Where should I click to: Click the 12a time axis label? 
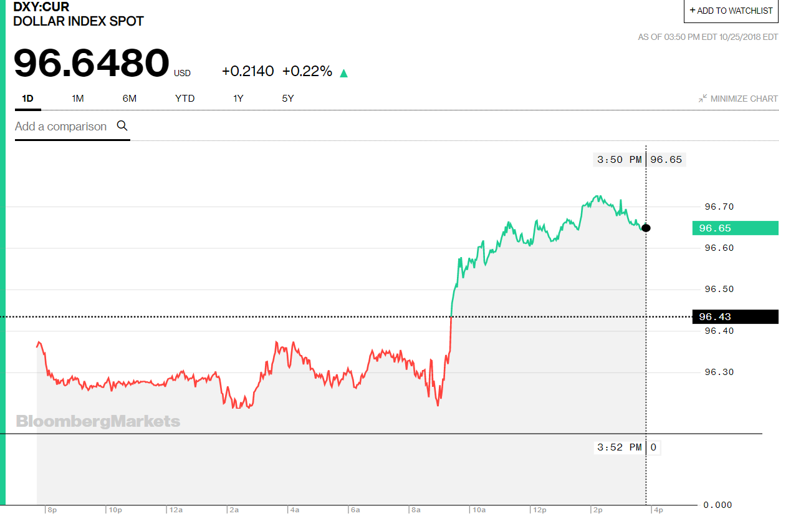point(176,510)
